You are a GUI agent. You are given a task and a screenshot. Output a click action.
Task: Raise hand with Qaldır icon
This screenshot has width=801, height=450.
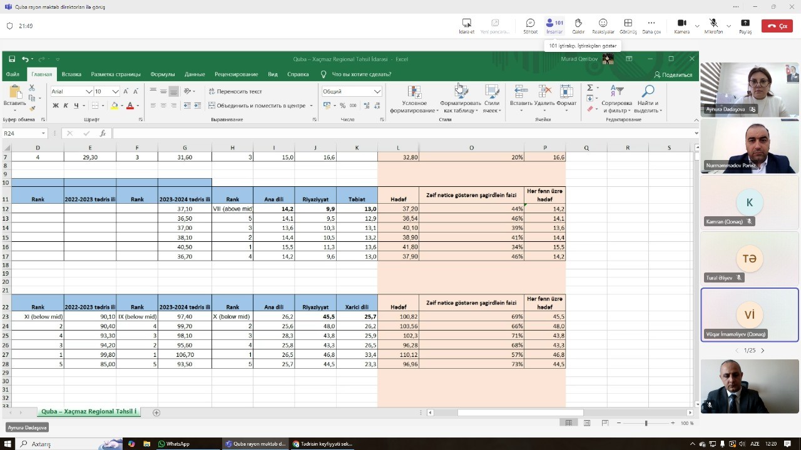578,26
